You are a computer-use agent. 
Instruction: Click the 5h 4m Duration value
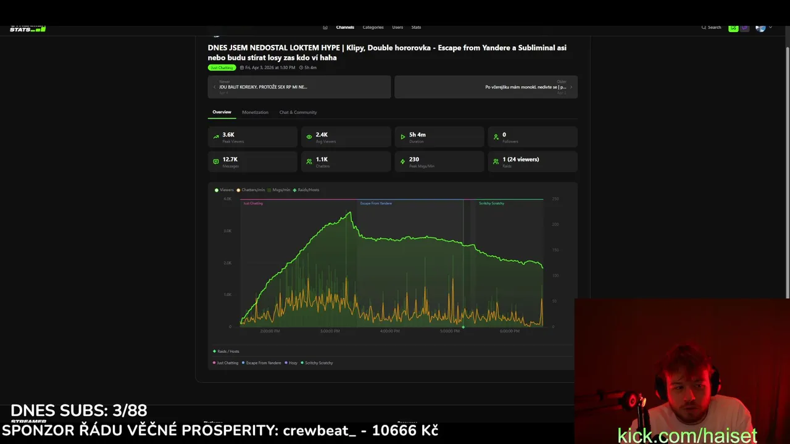[417, 134]
